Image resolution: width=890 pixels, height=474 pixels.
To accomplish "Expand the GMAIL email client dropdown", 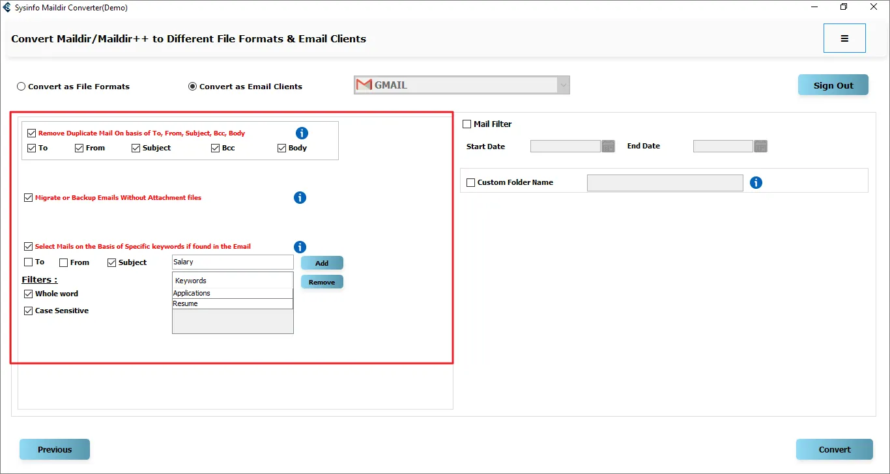I will pos(563,85).
